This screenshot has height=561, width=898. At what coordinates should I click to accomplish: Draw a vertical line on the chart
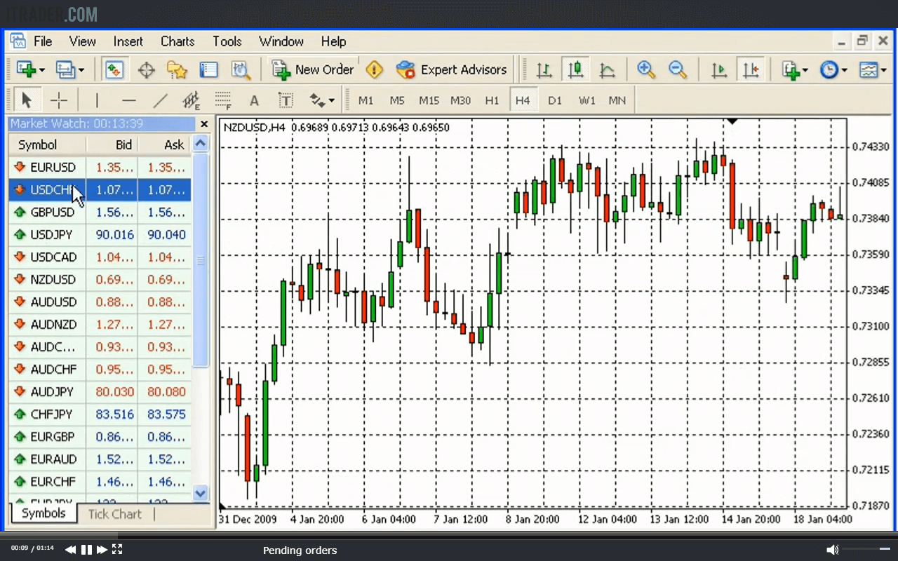(x=97, y=100)
